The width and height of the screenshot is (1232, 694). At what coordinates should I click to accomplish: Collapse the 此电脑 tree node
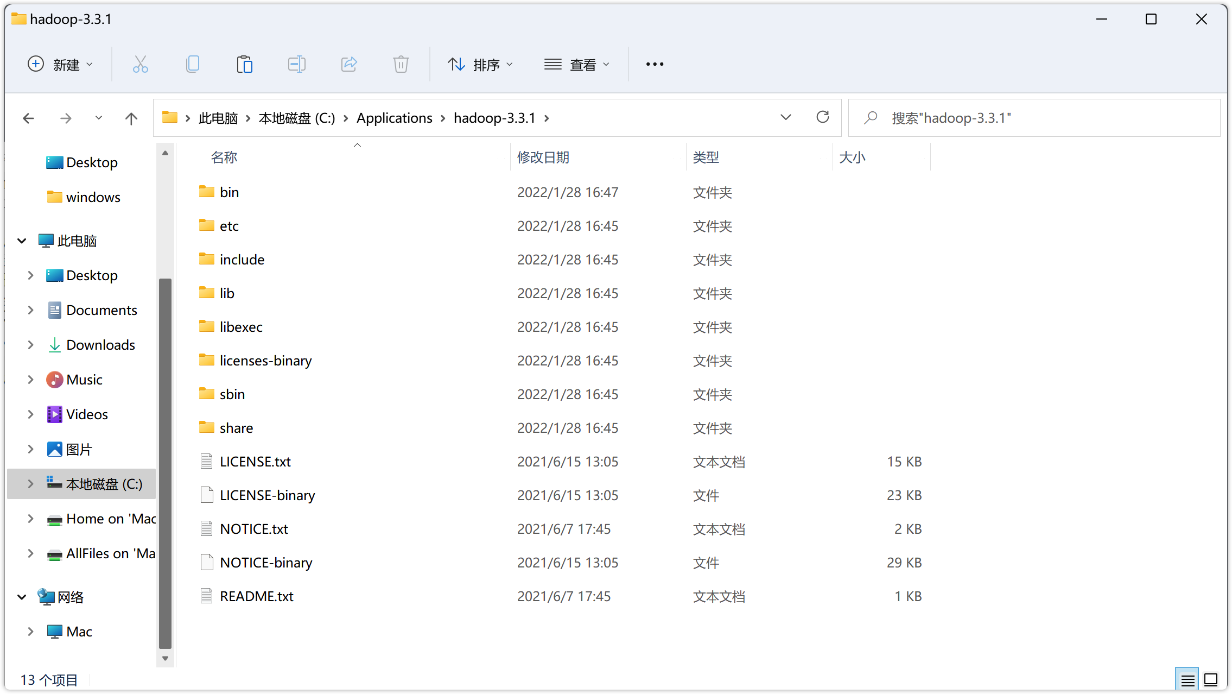tap(22, 241)
